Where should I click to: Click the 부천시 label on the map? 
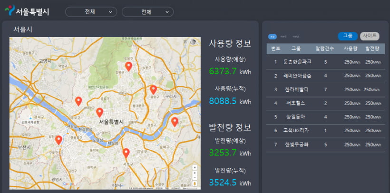coord(24,147)
